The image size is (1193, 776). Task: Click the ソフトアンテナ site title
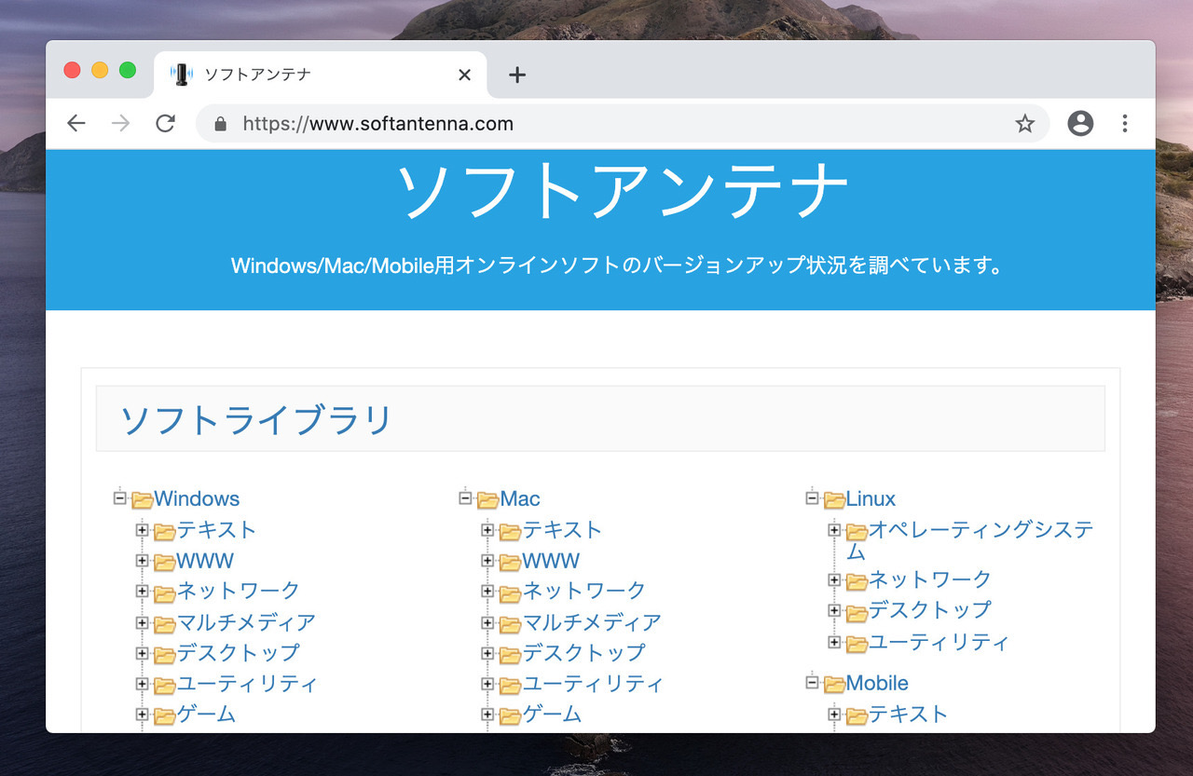(x=622, y=191)
